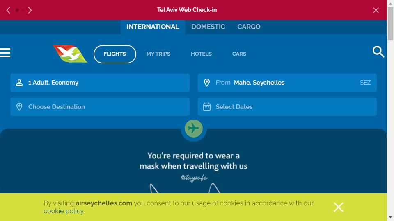The height and width of the screenshot is (221, 394).
Task: Open the 1 Adult, Economy passenger selector
Action: [x=100, y=83]
